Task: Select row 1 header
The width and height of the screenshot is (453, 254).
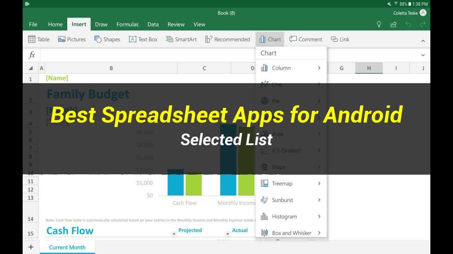Action: (30, 79)
